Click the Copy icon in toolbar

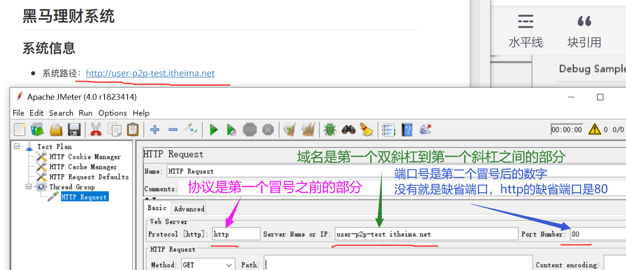coord(114,130)
